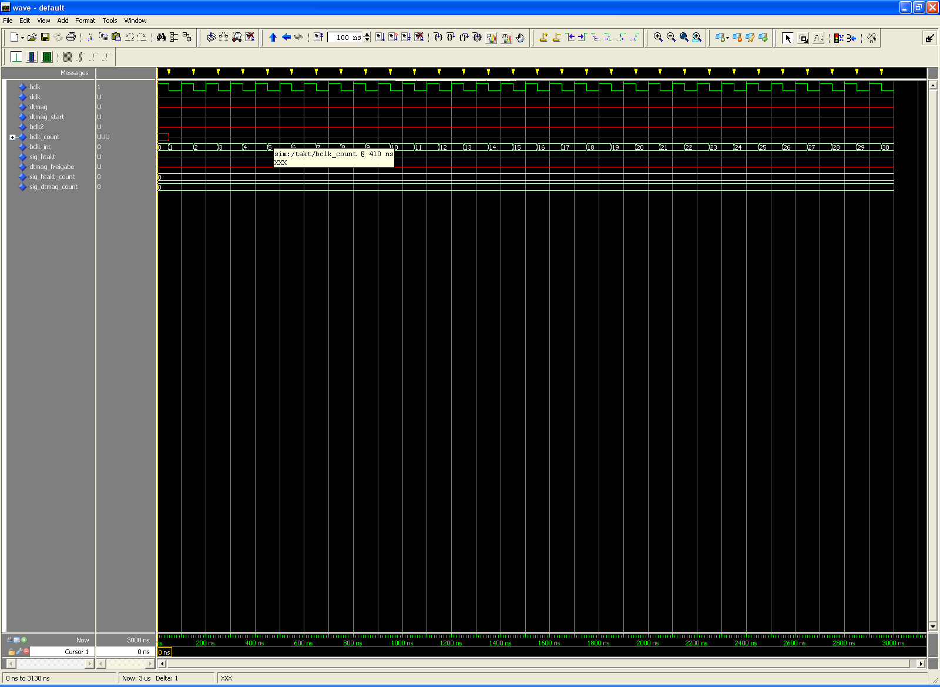
Task: Enable Zoom Mode tool
Action: (x=803, y=38)
